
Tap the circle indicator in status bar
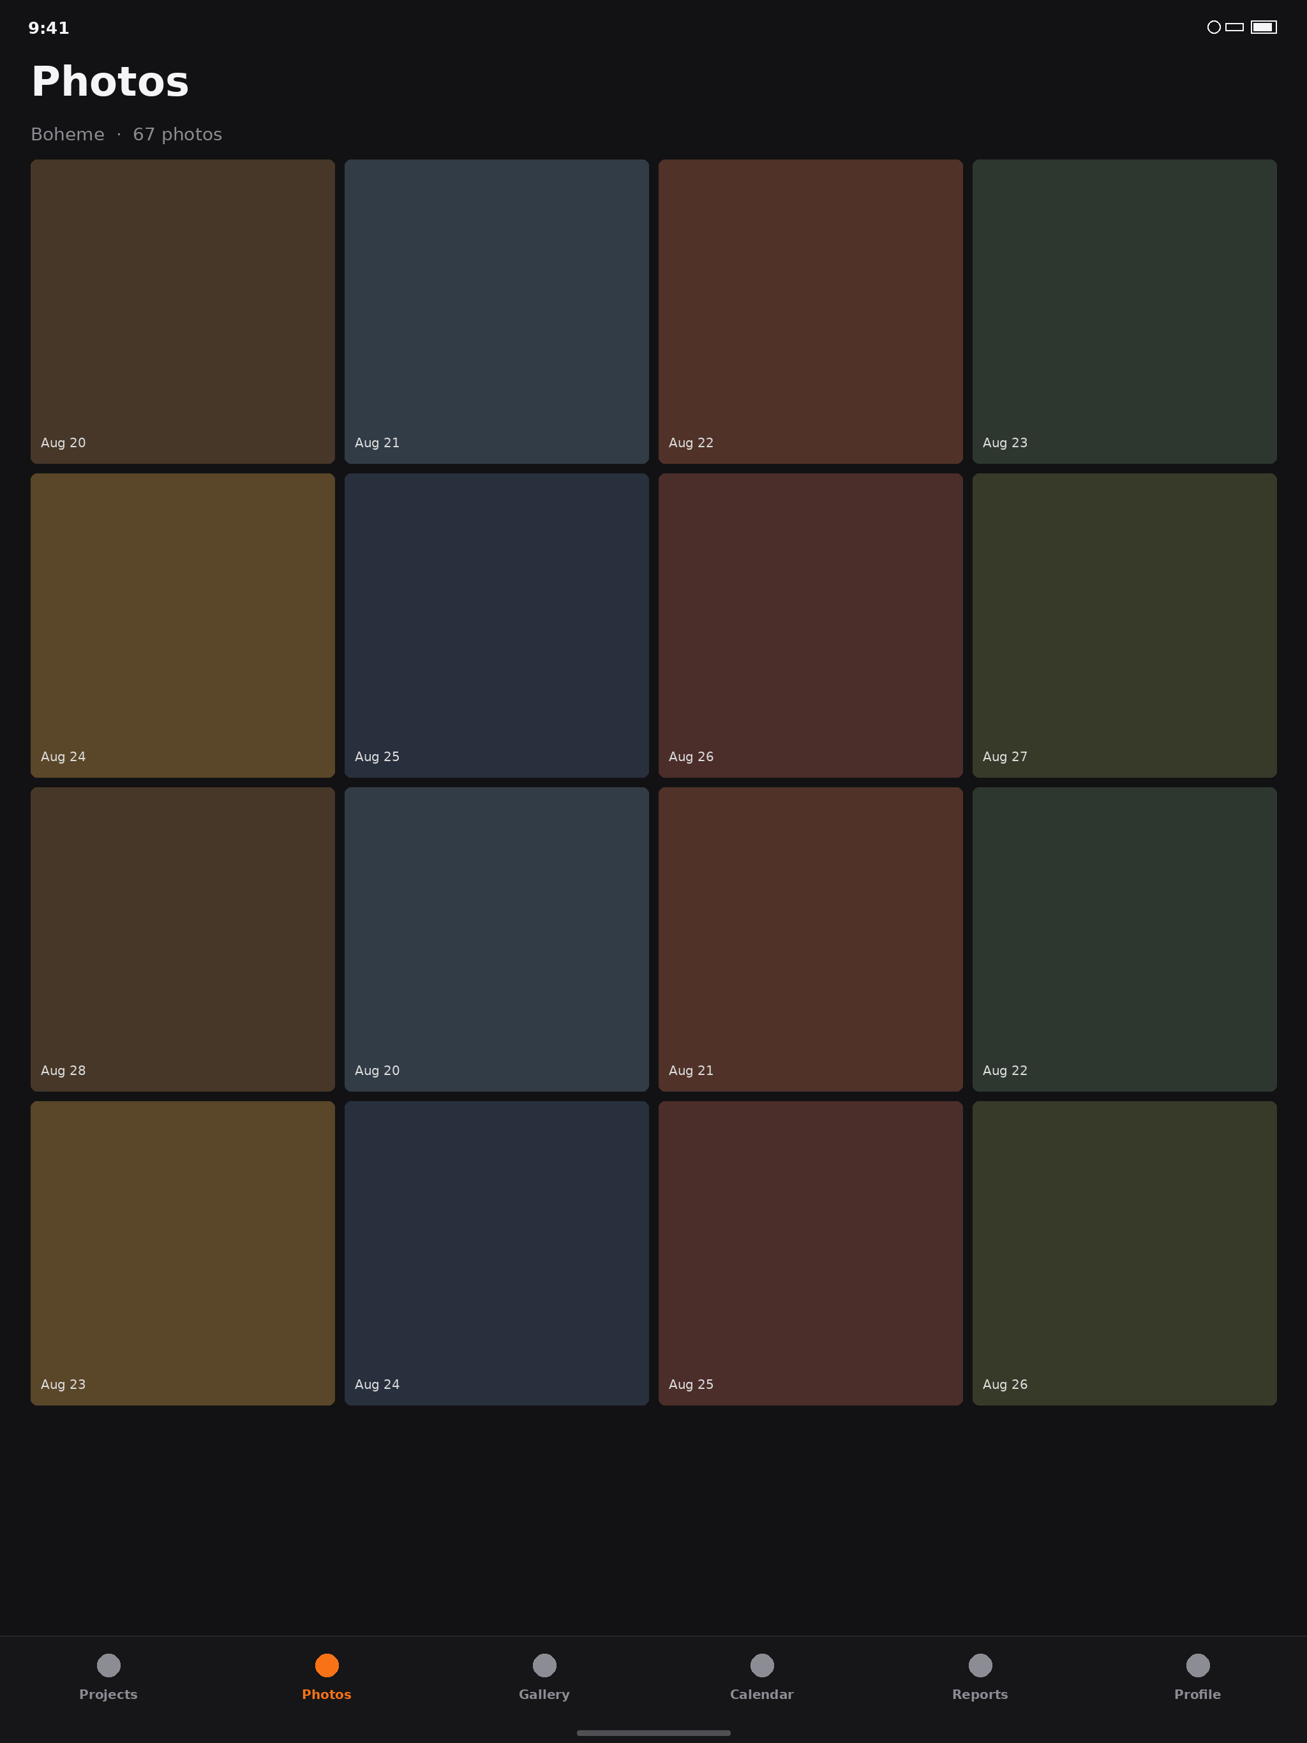[x=1214, y=27]
